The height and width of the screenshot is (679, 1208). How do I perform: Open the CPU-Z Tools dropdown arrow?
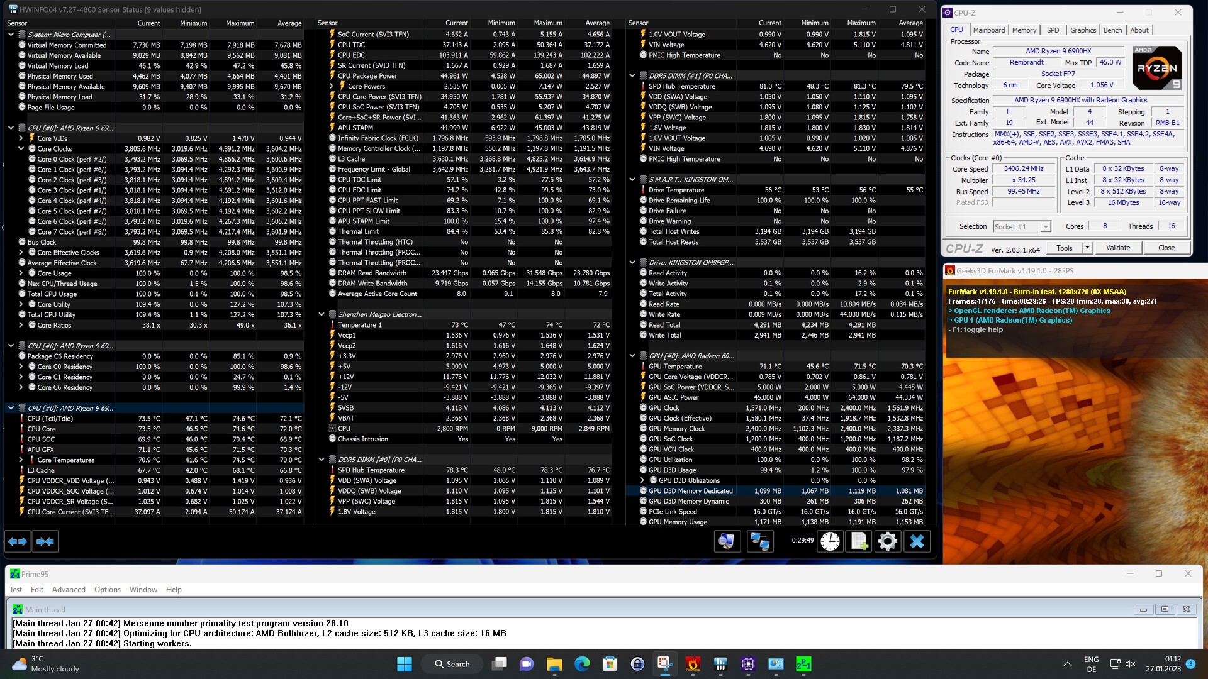[1087, 248]
